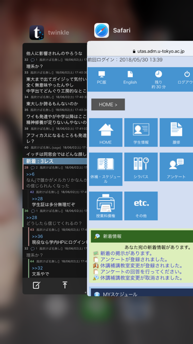Screen dimensions: 193x344
Task: Open the シラバス binder search tile
Action: 141,167
